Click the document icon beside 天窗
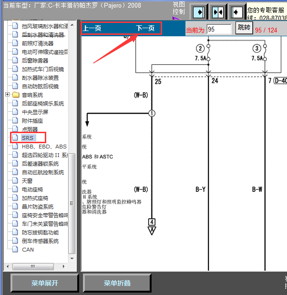This screenshot has width=287, height=295. [x=15, y=180]
